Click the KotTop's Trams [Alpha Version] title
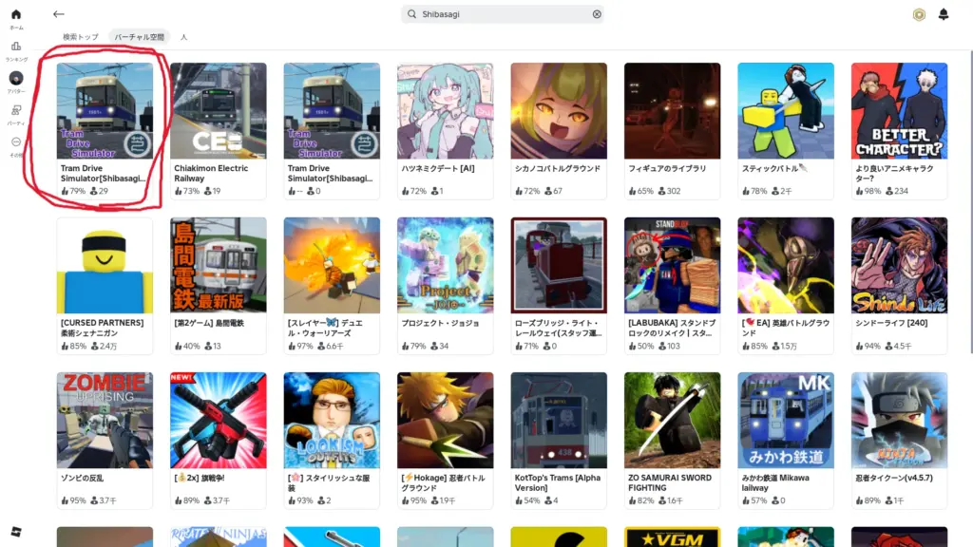This screenshot has width=973, height=547. coord(557,482)
